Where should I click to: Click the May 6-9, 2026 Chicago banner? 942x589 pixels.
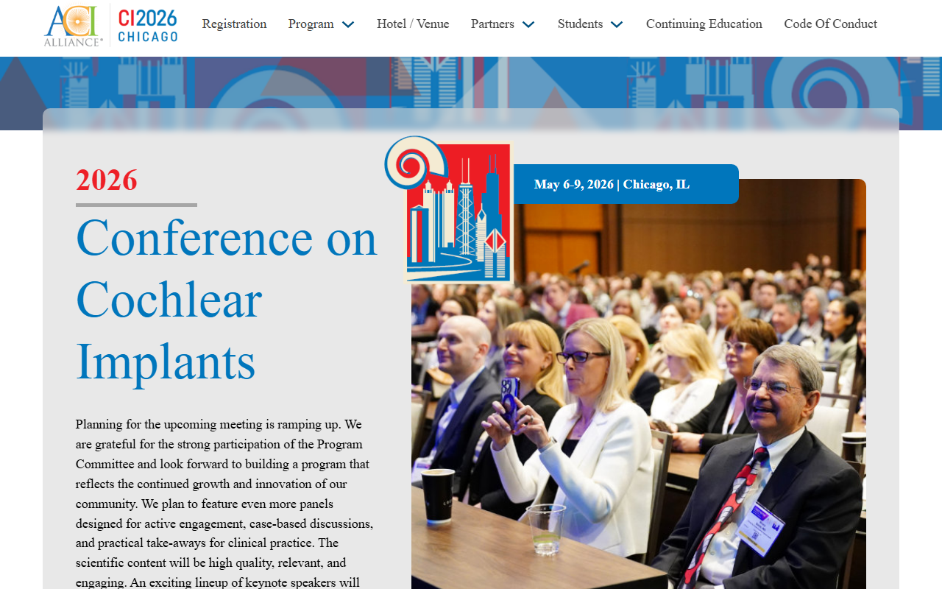pos(626,184)
